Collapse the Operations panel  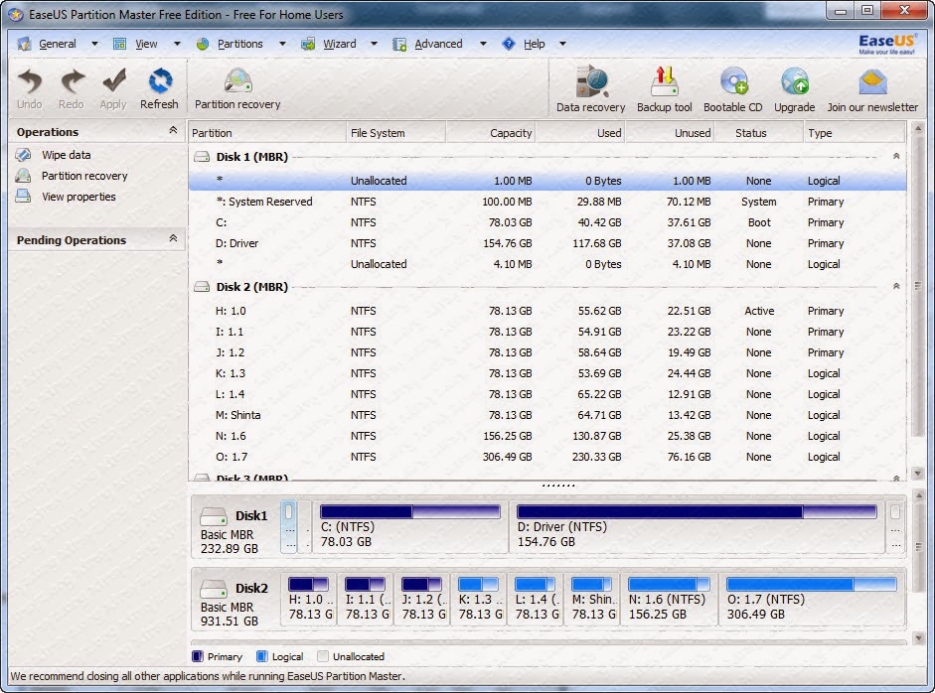click(x=173, y=130)
